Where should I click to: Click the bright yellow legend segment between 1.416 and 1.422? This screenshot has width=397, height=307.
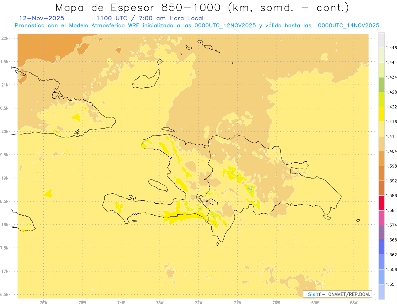[x=381, y=114]
